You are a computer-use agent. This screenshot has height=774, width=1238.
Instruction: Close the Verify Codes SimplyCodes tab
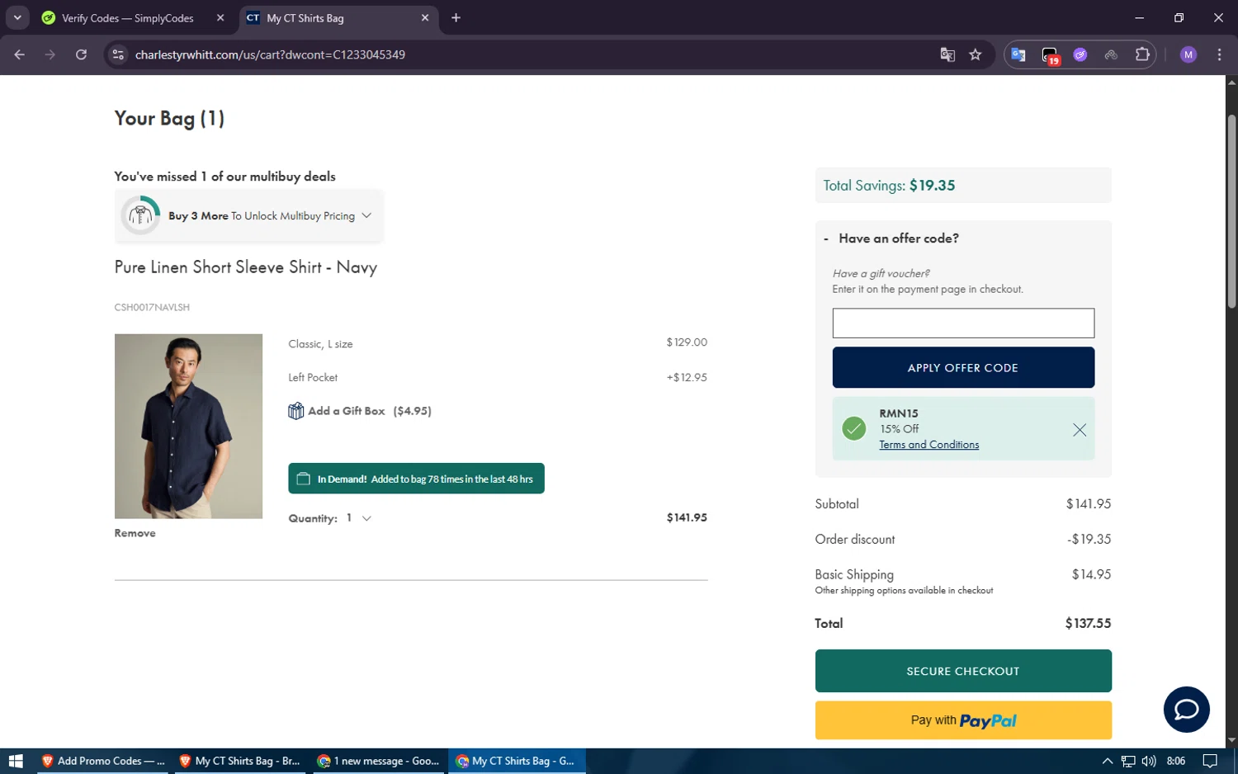coord(220,17)
